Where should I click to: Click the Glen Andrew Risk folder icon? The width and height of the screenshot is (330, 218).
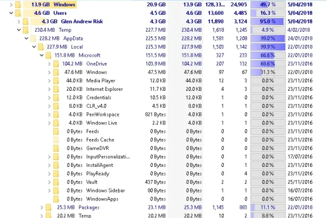coord(26,22)
